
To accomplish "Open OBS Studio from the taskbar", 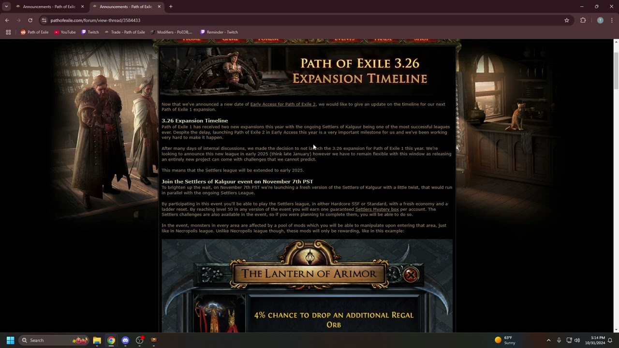I will (x=140, y=340).
